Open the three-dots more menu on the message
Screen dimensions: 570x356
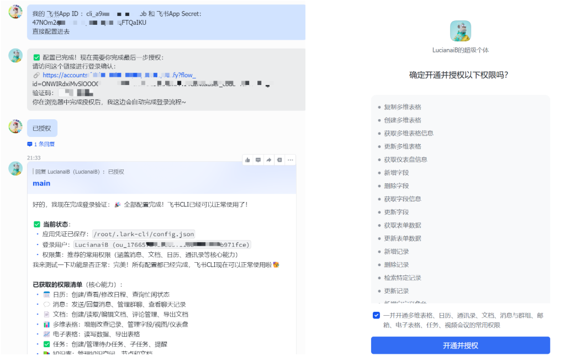coord(290,160)
